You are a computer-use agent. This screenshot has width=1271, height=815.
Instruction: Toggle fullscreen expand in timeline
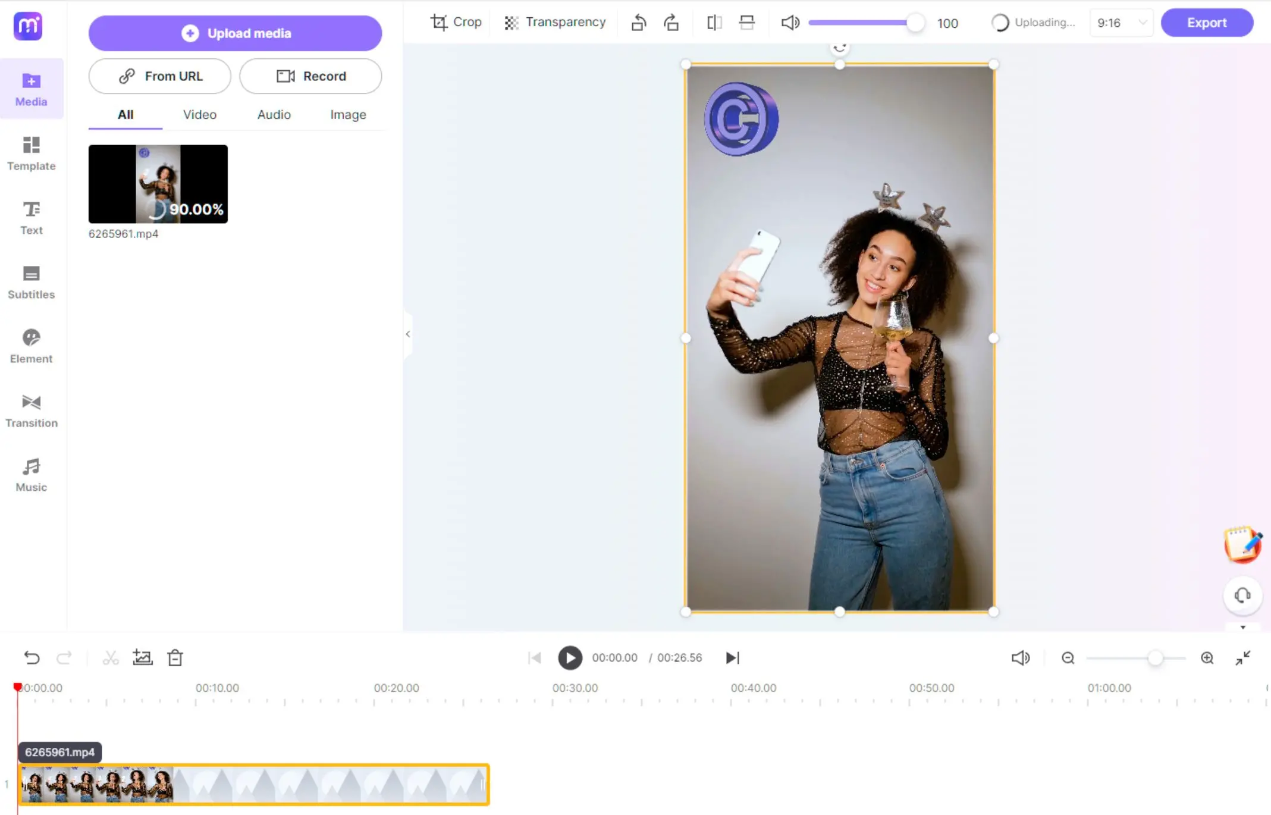pyautogui.click(x=1243, y=657)
